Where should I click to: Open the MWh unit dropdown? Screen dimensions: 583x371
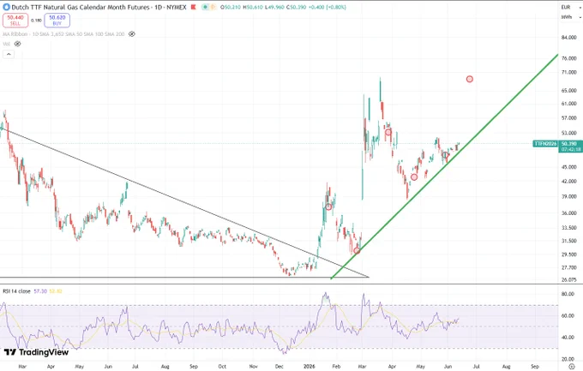coord(570,17)
